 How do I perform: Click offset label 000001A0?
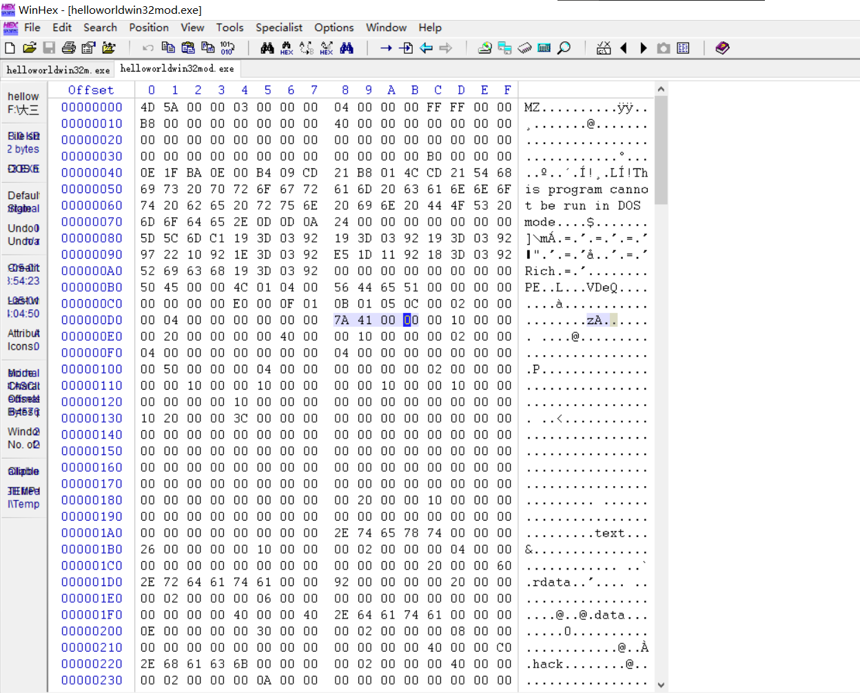click(92, 533)
